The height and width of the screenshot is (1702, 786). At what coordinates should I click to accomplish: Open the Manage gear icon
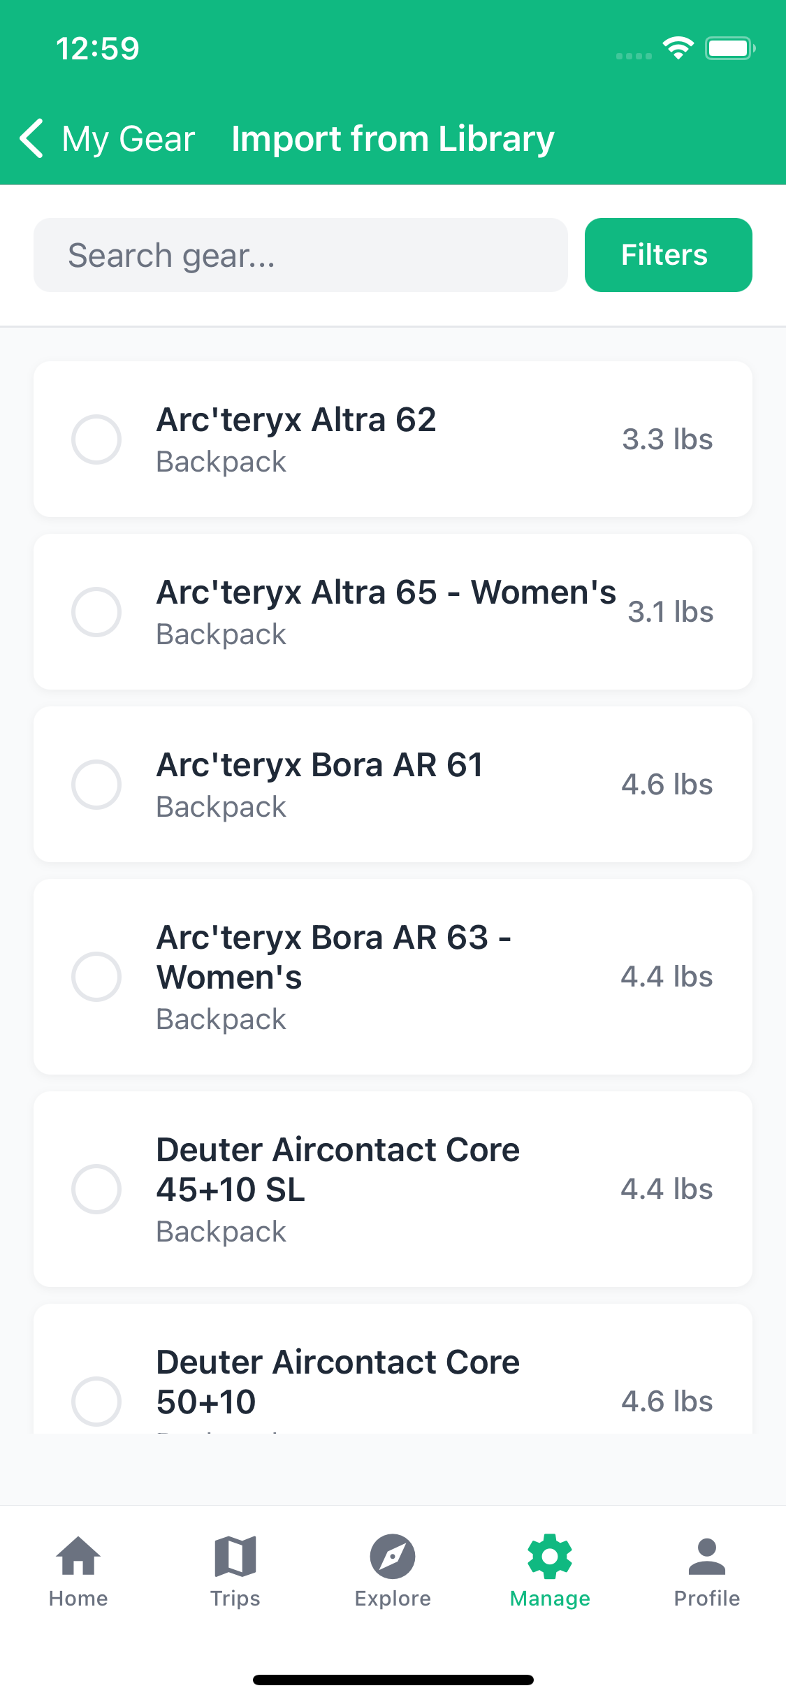pyautogui.click(x=550, y=1557)
